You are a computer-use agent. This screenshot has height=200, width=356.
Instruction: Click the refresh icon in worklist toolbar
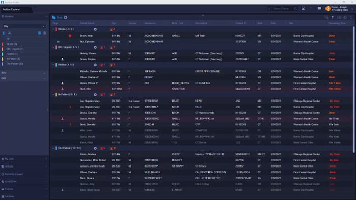point(345,17)
